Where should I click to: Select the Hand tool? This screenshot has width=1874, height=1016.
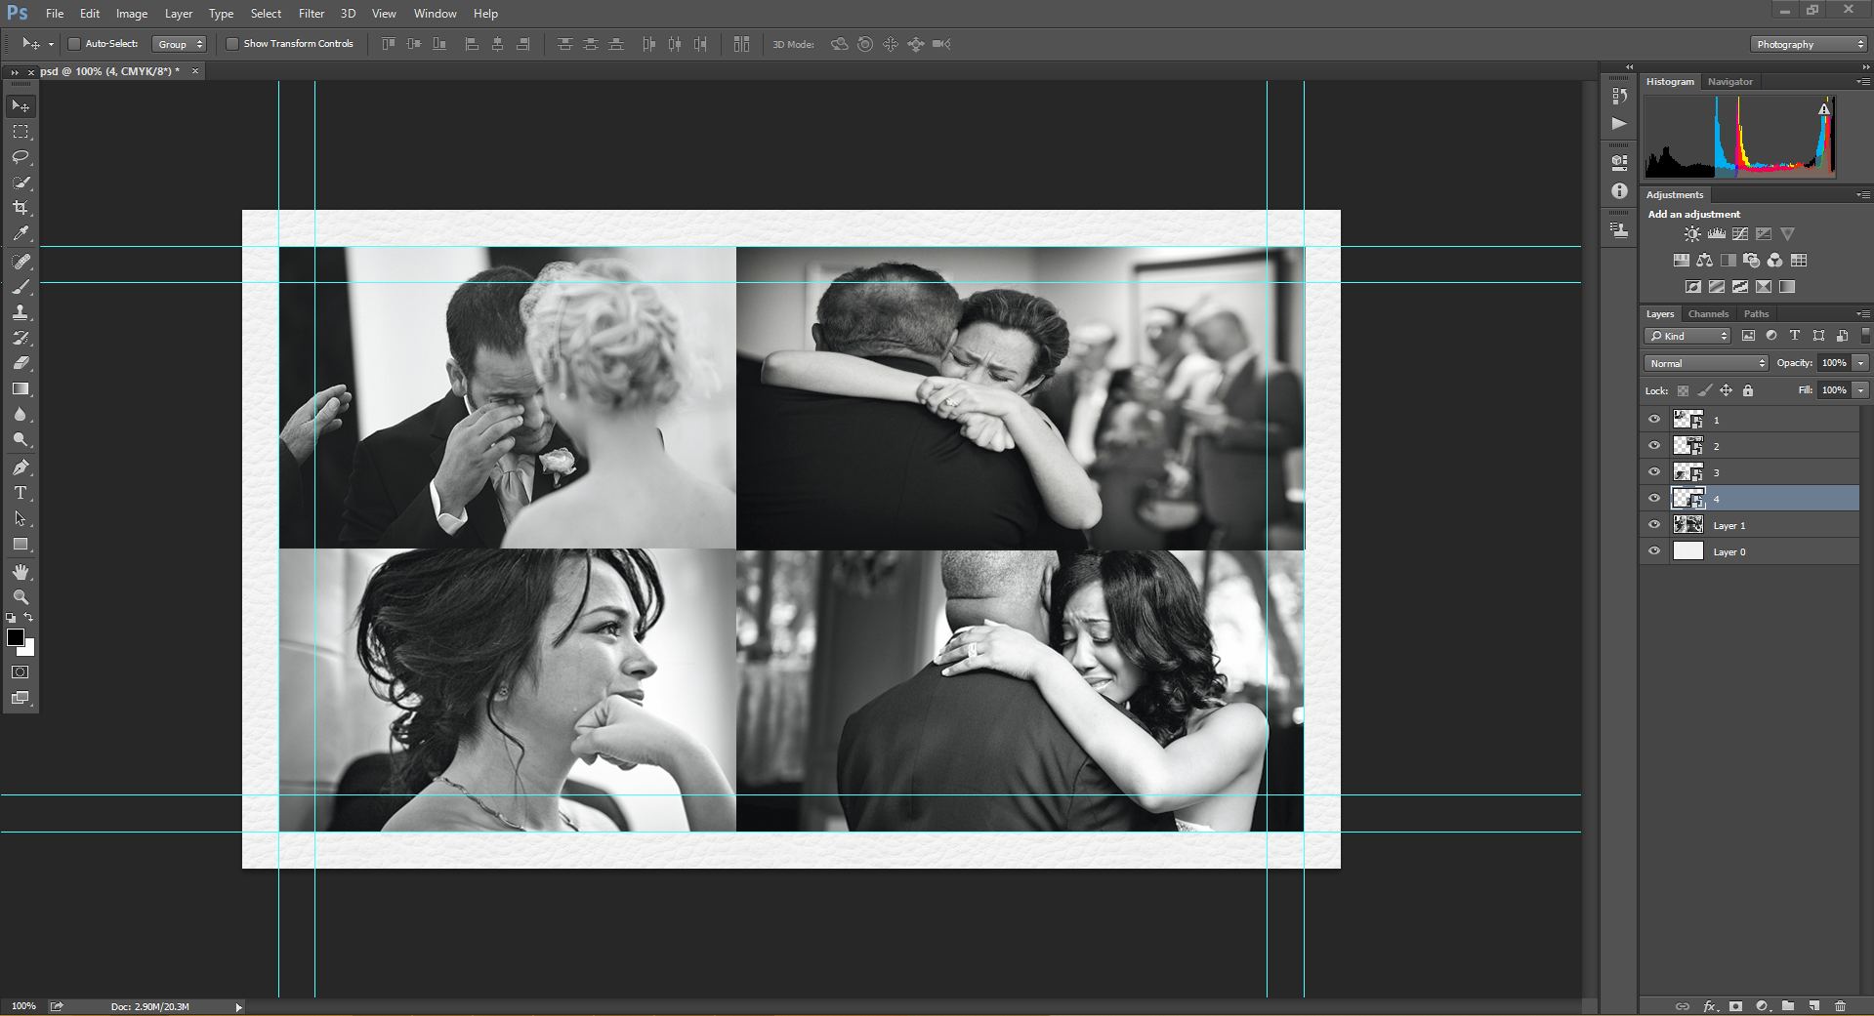[x=21, y=572]
